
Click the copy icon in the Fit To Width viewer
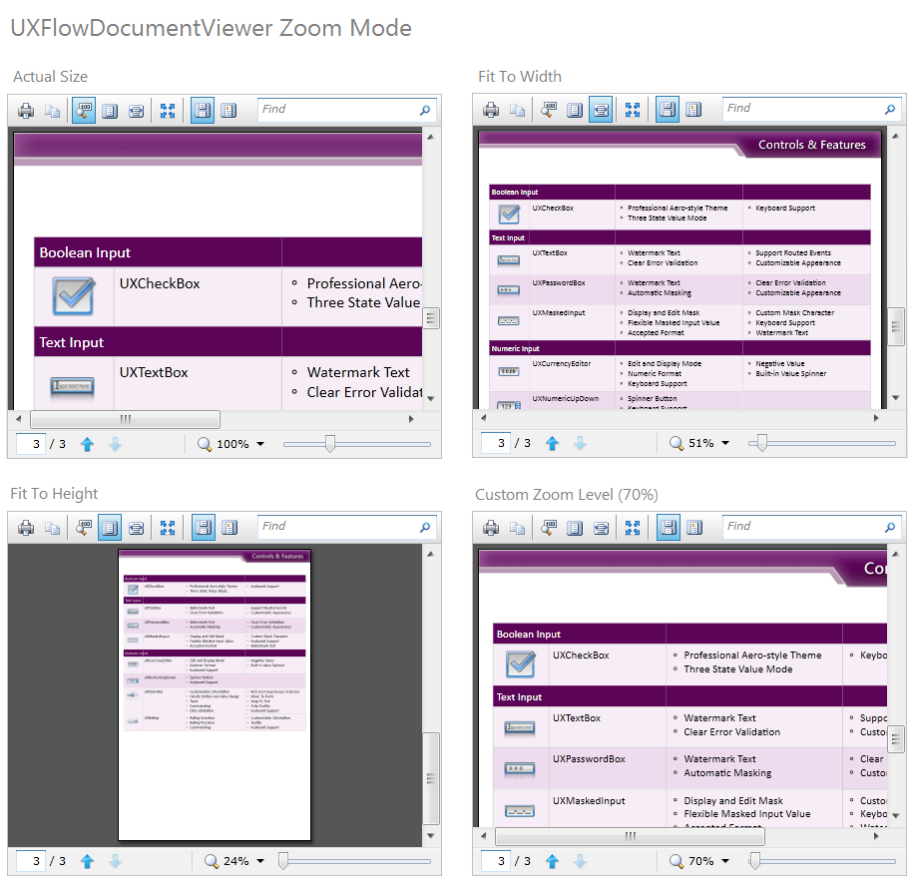[x=517, y=110]
